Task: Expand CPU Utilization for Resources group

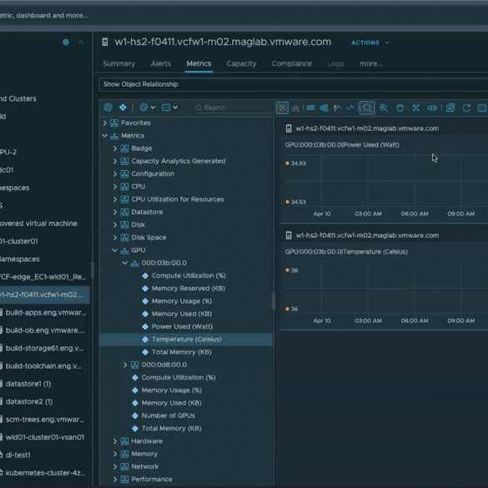Action: tap(115, 199)
